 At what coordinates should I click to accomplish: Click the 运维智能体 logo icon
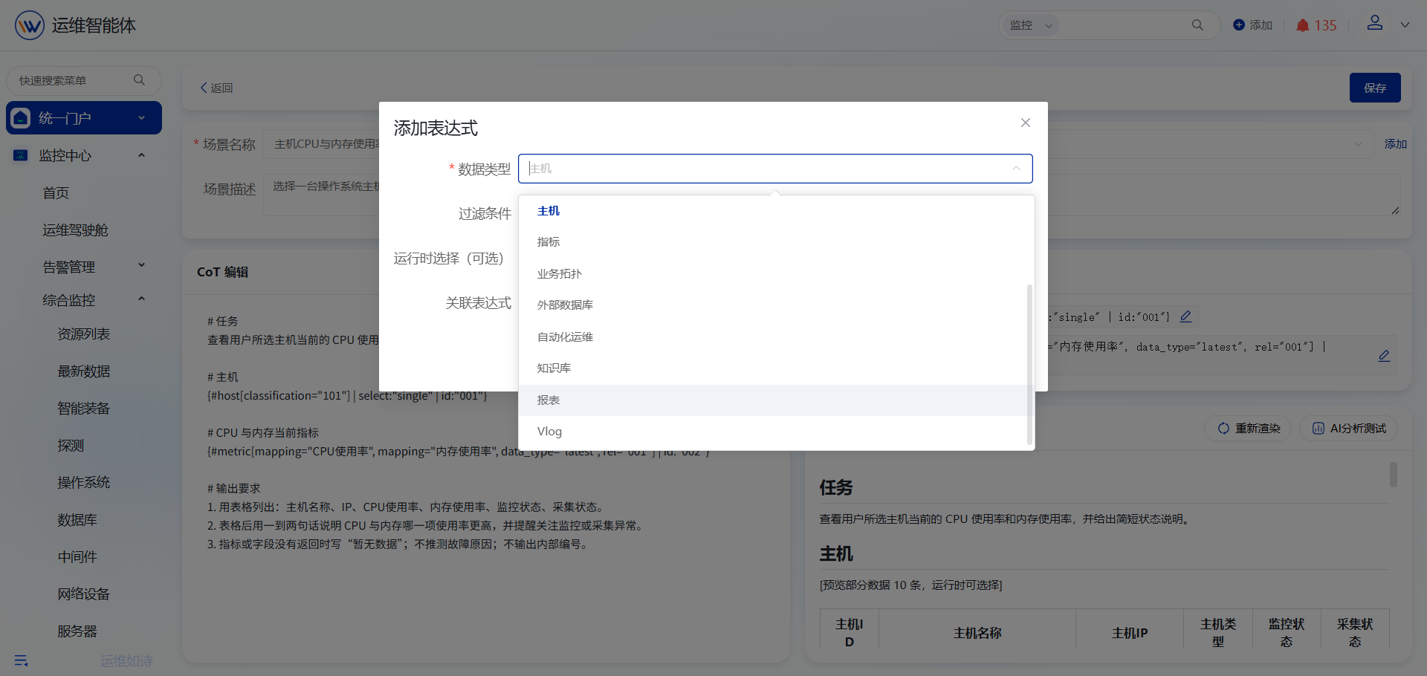[30, 25]
